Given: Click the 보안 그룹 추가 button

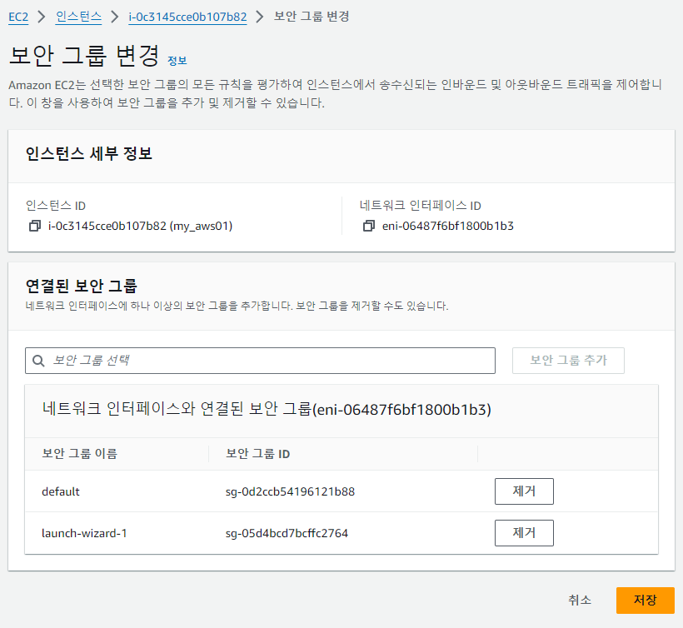Looking at the screenshot, I should pos(568,361).
